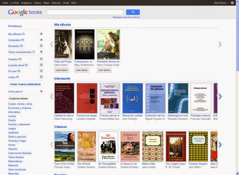Open Vistos recientemente shelf

21,52
